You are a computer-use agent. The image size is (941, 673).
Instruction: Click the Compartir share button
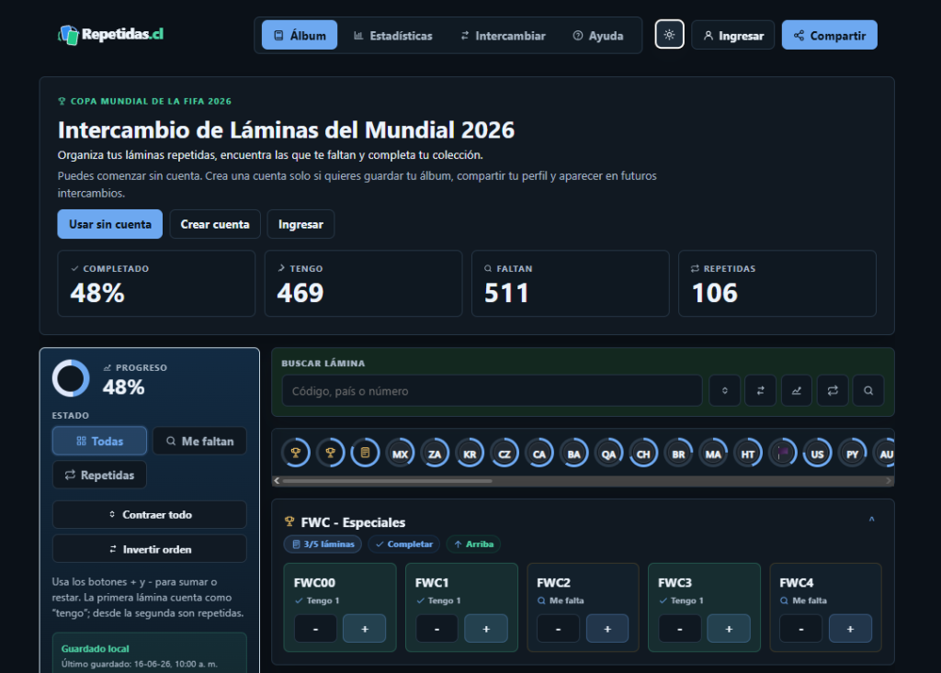pyautogui.click(x=830, y=36)
